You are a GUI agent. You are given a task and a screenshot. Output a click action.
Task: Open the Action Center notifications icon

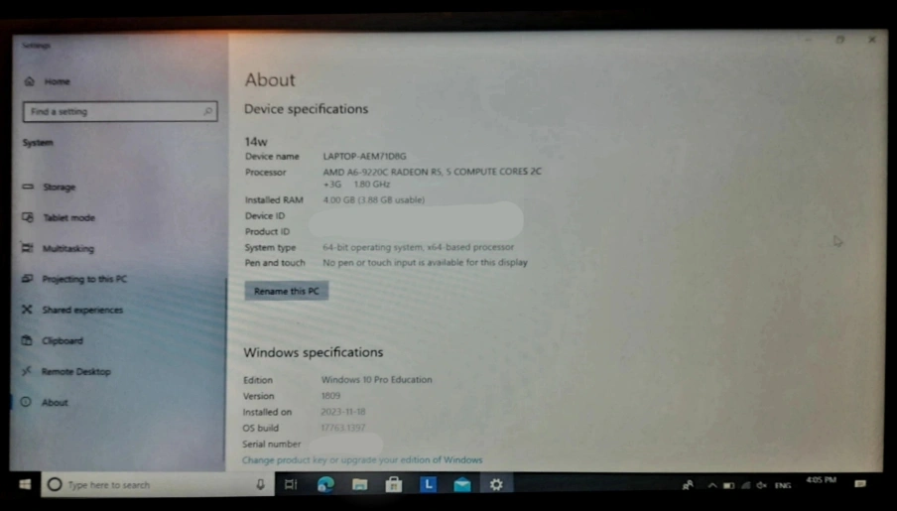coord(860,483)
